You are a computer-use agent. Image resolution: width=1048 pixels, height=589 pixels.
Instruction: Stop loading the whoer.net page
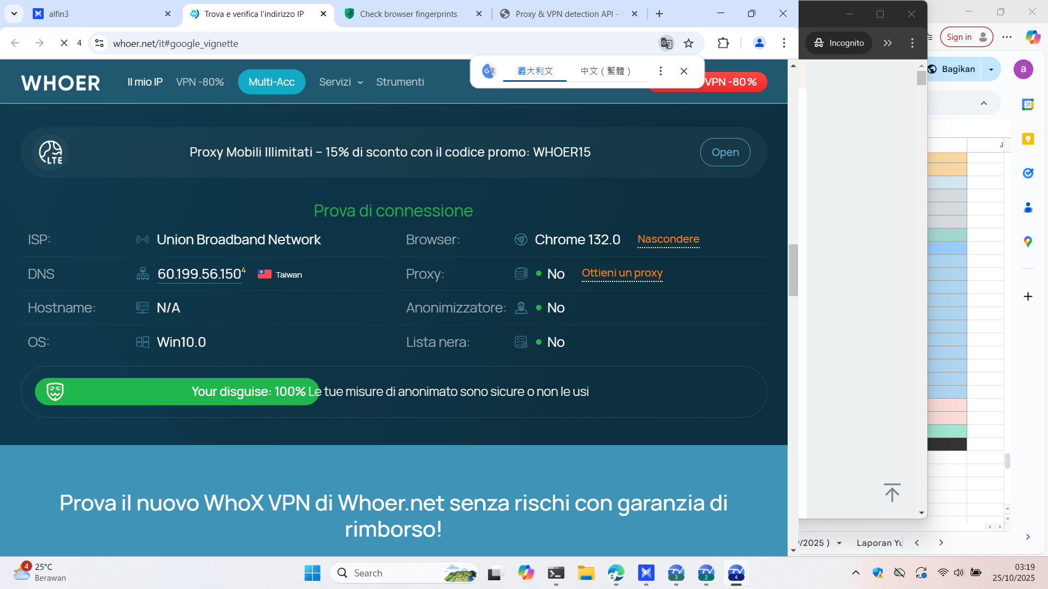coord(64,43)
